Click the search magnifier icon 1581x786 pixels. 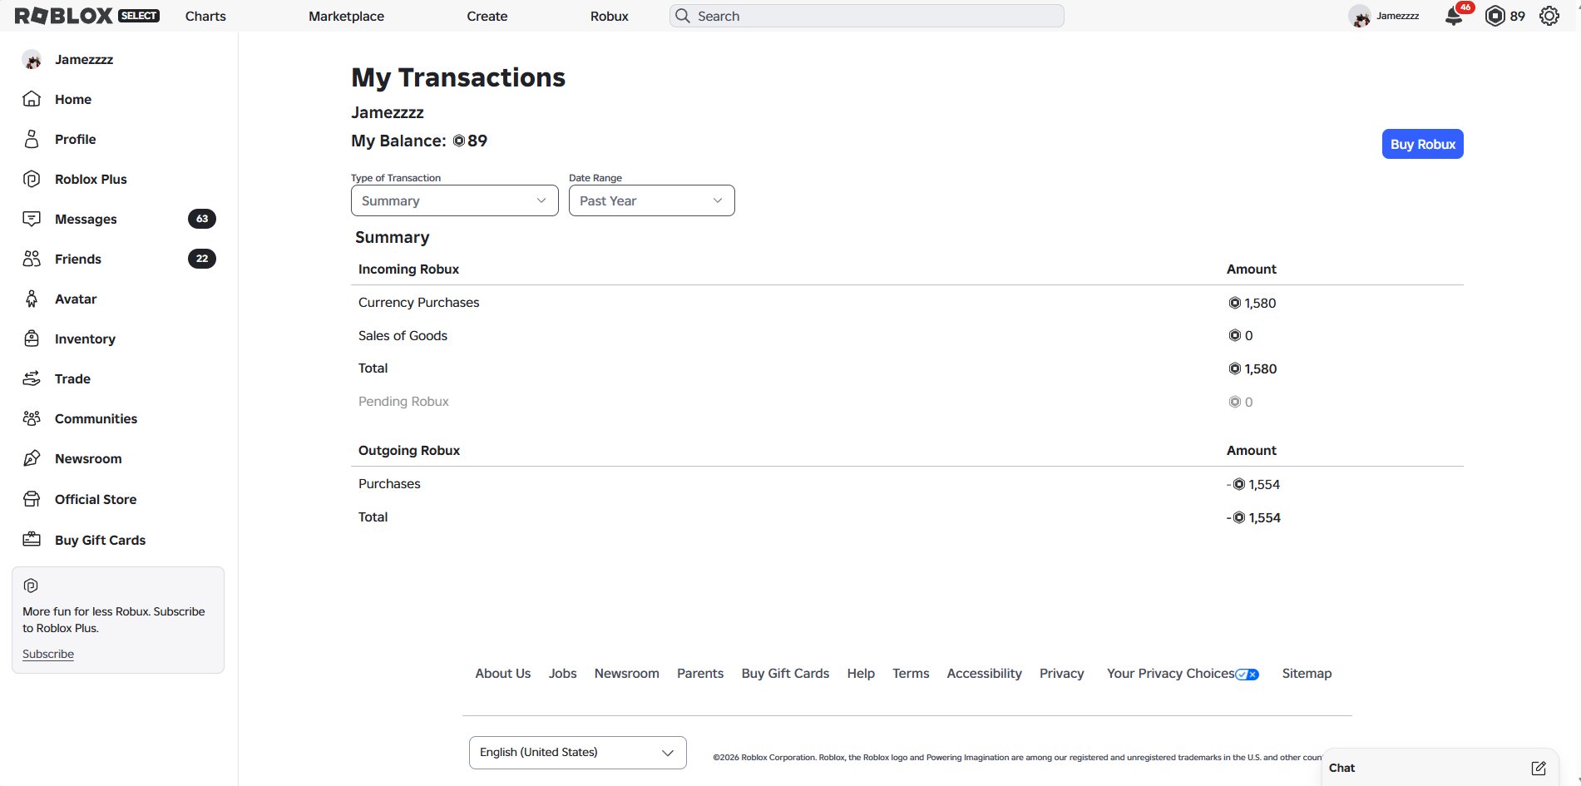pos(683,16)
